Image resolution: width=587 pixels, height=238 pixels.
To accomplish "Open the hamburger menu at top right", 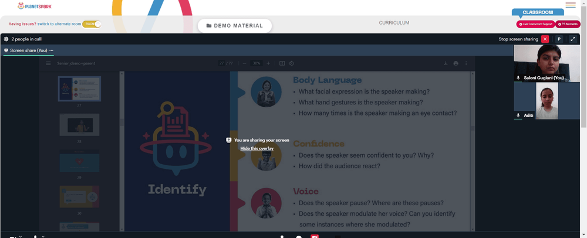I will 571,5.
